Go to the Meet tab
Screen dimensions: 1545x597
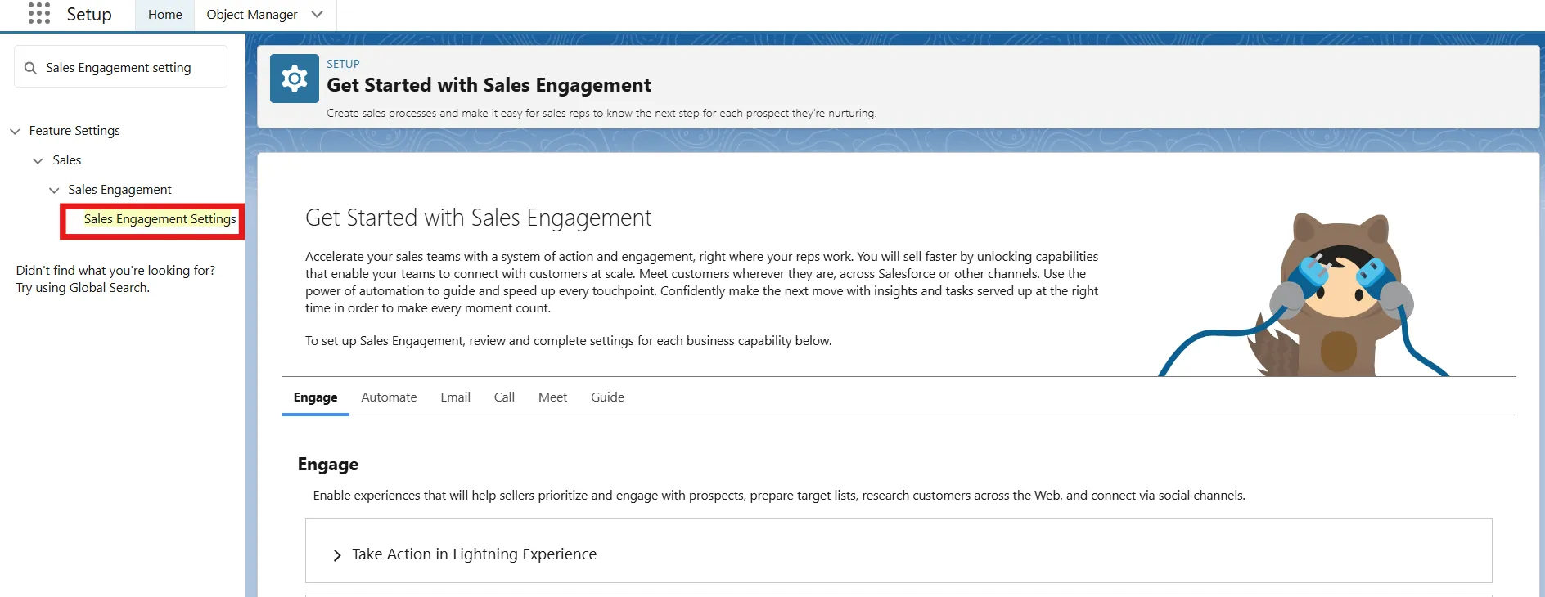552,397
